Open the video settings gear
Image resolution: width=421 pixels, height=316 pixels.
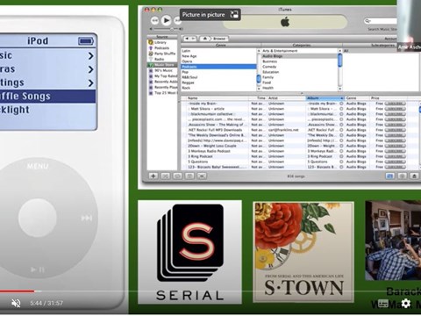click(405, 303)
